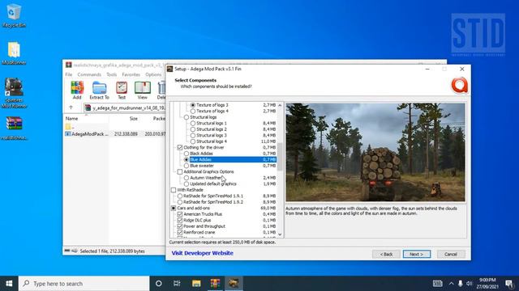Go up one folder in WinRAR
The width and height of the screenshot is (519, 291).
[71, 108]
